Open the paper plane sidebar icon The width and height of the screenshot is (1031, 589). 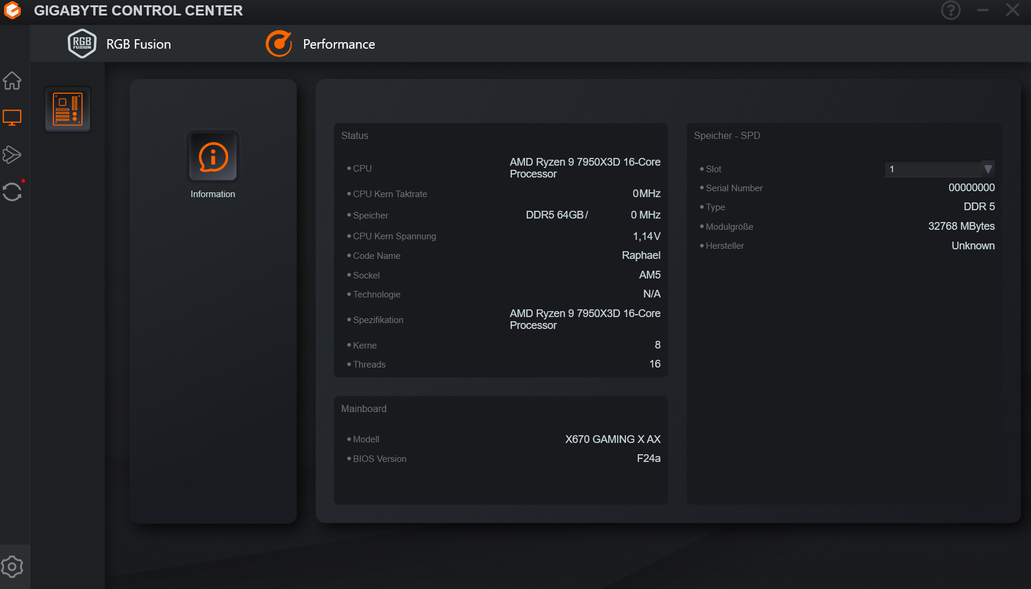(x=12, y=155)
